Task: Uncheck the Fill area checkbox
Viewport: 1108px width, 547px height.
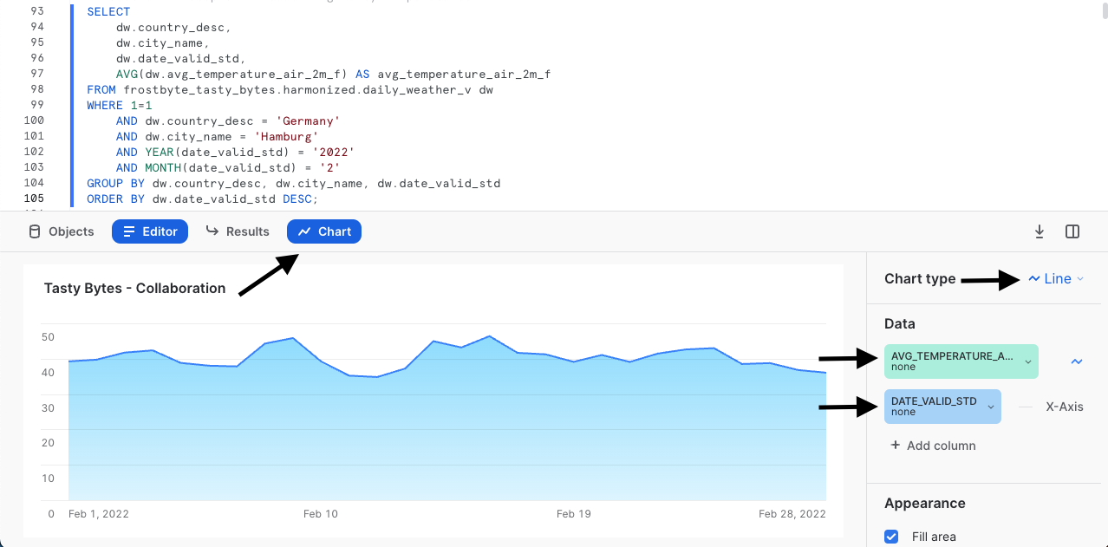Action: point(891,537)
